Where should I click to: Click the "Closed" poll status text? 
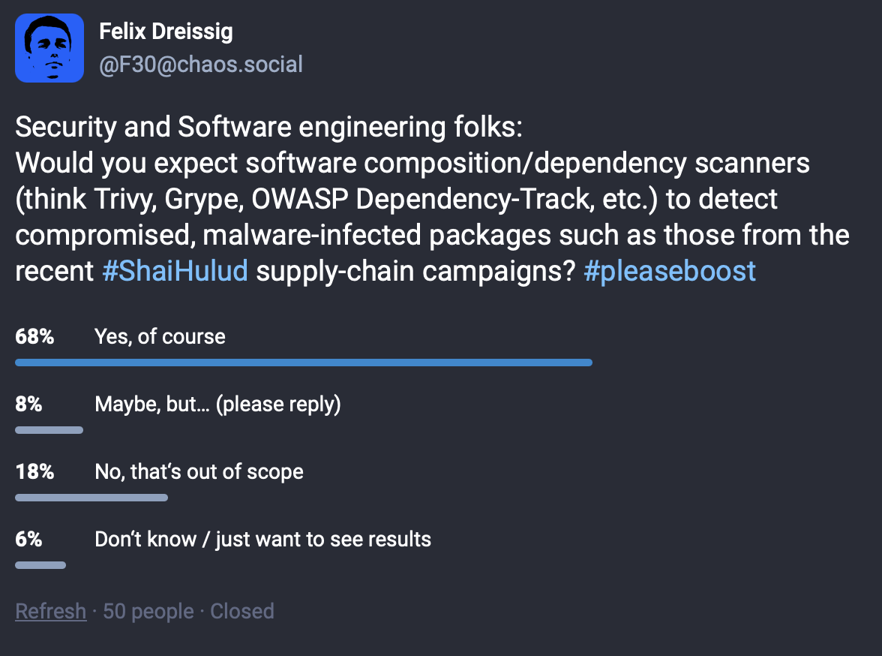[x=241, y=611]
